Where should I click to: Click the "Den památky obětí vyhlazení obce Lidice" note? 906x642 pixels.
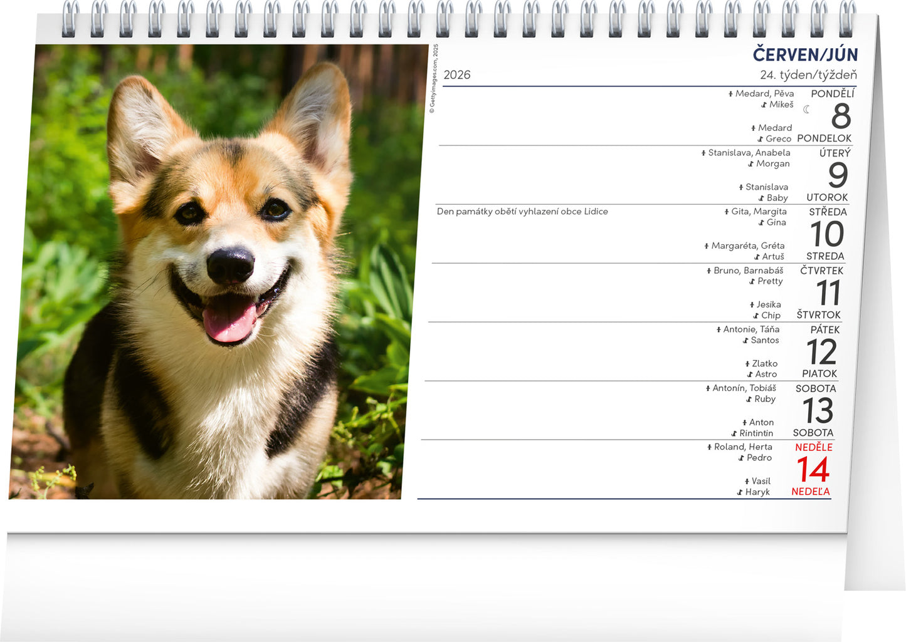522,212
